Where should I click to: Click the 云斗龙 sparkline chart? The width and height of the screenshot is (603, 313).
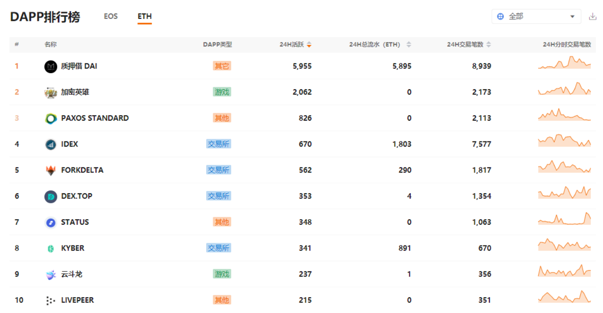565,271
